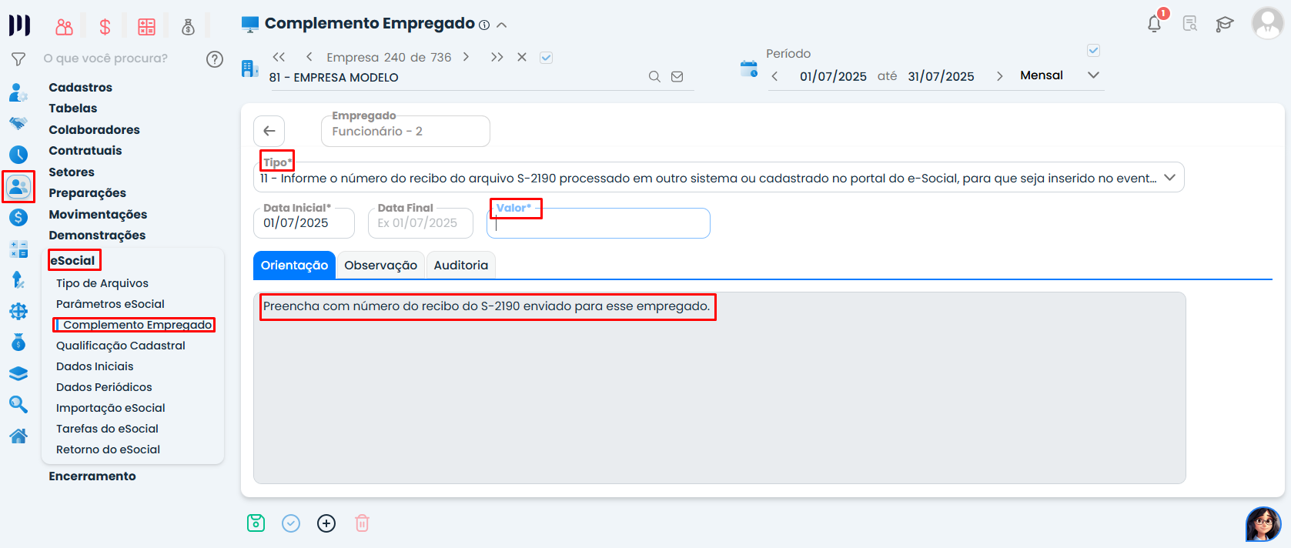Open the Movimentações menu
This screenshot has height=548, width=1291.
[98, 215]
